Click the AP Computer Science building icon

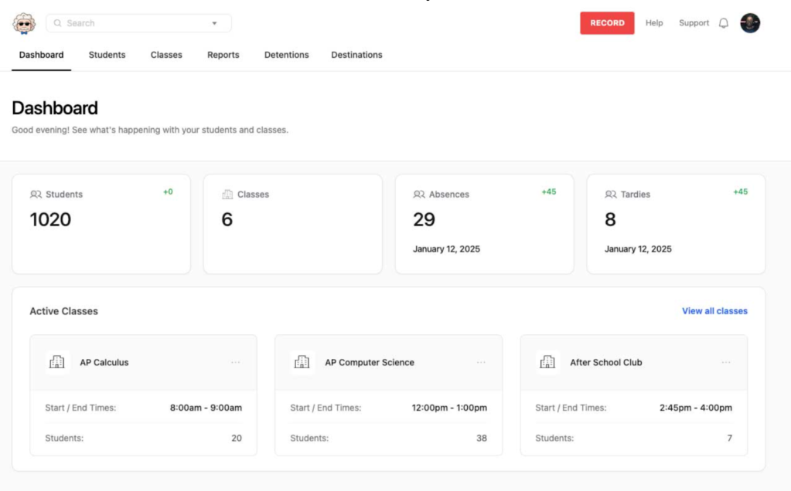302,362
